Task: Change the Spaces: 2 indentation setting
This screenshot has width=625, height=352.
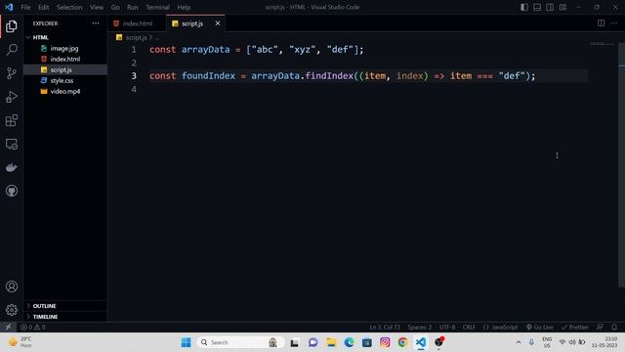Action: tap(420, 327)
